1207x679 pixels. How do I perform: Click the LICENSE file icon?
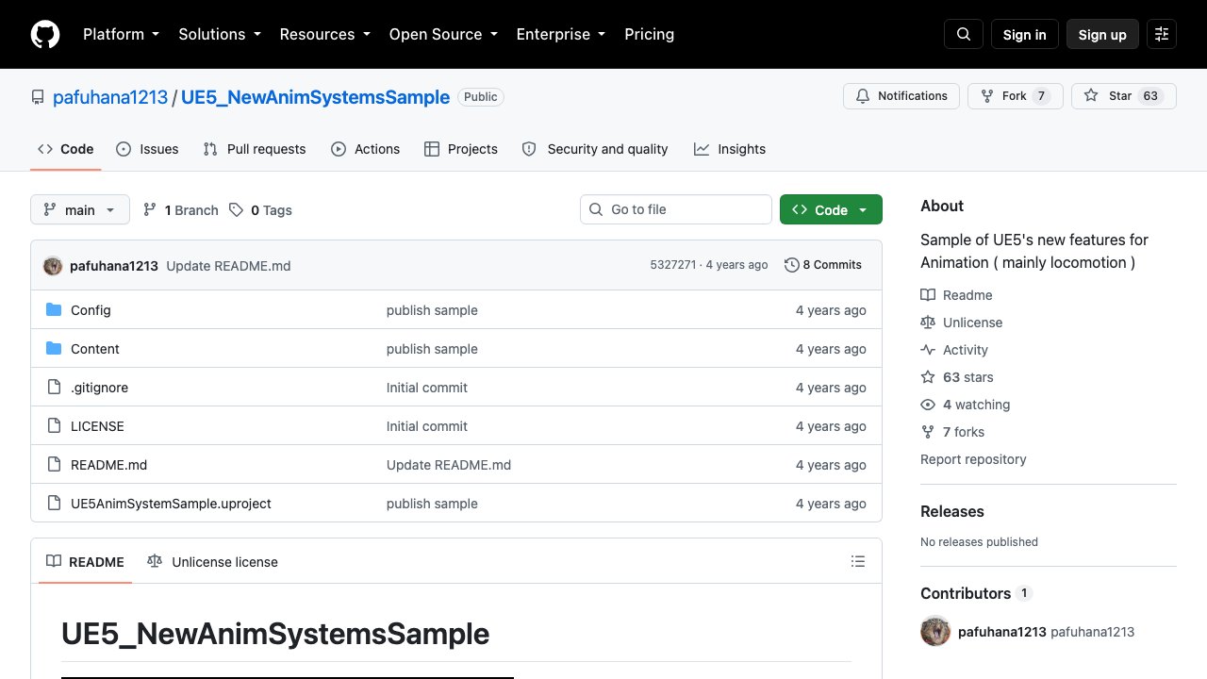click(54, 426)
